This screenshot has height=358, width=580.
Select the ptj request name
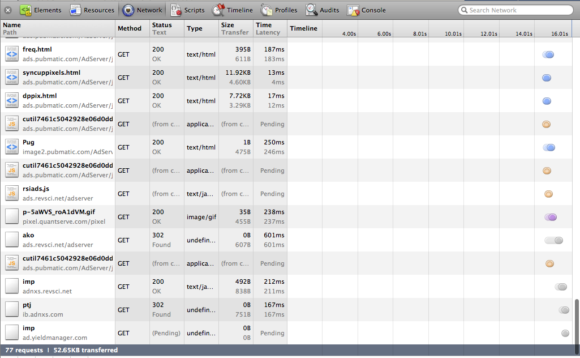(27, 305)
